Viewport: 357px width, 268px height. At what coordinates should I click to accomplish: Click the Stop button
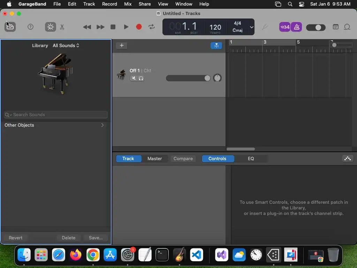tap(113, 27)
